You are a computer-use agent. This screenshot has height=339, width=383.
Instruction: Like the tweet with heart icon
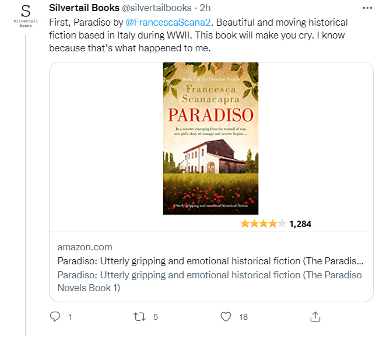pyautogui.click(x=226, y=317)
